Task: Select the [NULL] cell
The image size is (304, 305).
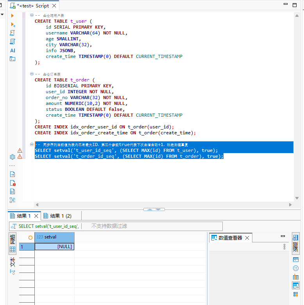Action: coord(55,247)
